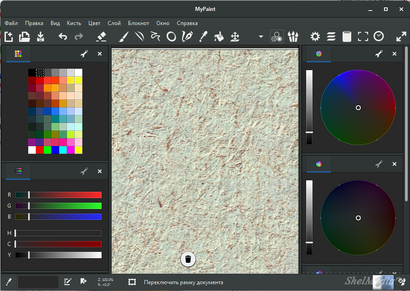Adjust the C chroma slider
The height and width of the screenshot is (291, 410).
click(x=58, y=244)
